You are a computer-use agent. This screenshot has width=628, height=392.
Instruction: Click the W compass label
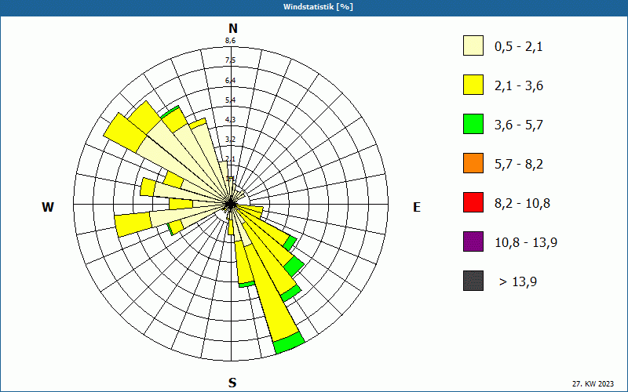[x=48, y=207]
